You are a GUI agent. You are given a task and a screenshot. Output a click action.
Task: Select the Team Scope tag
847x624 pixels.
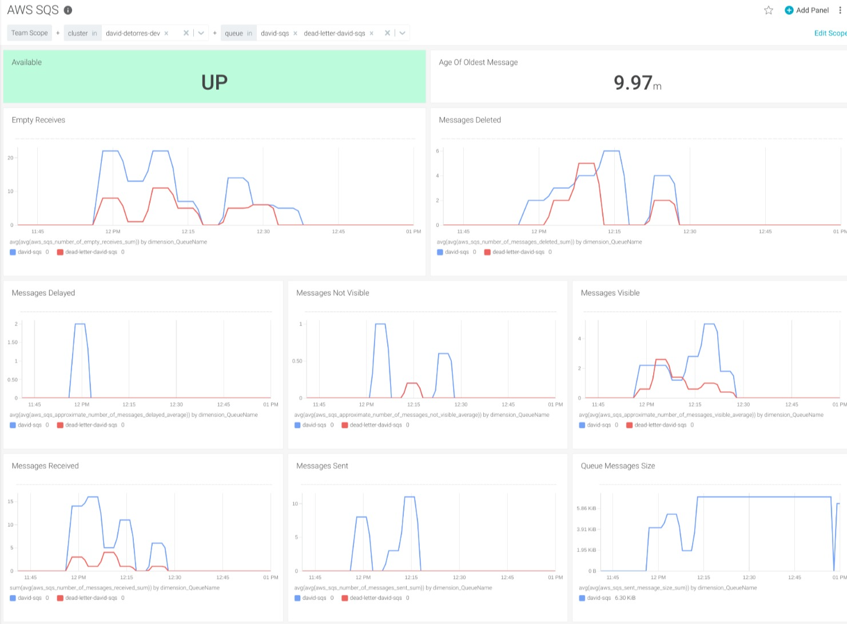(30, 33)
